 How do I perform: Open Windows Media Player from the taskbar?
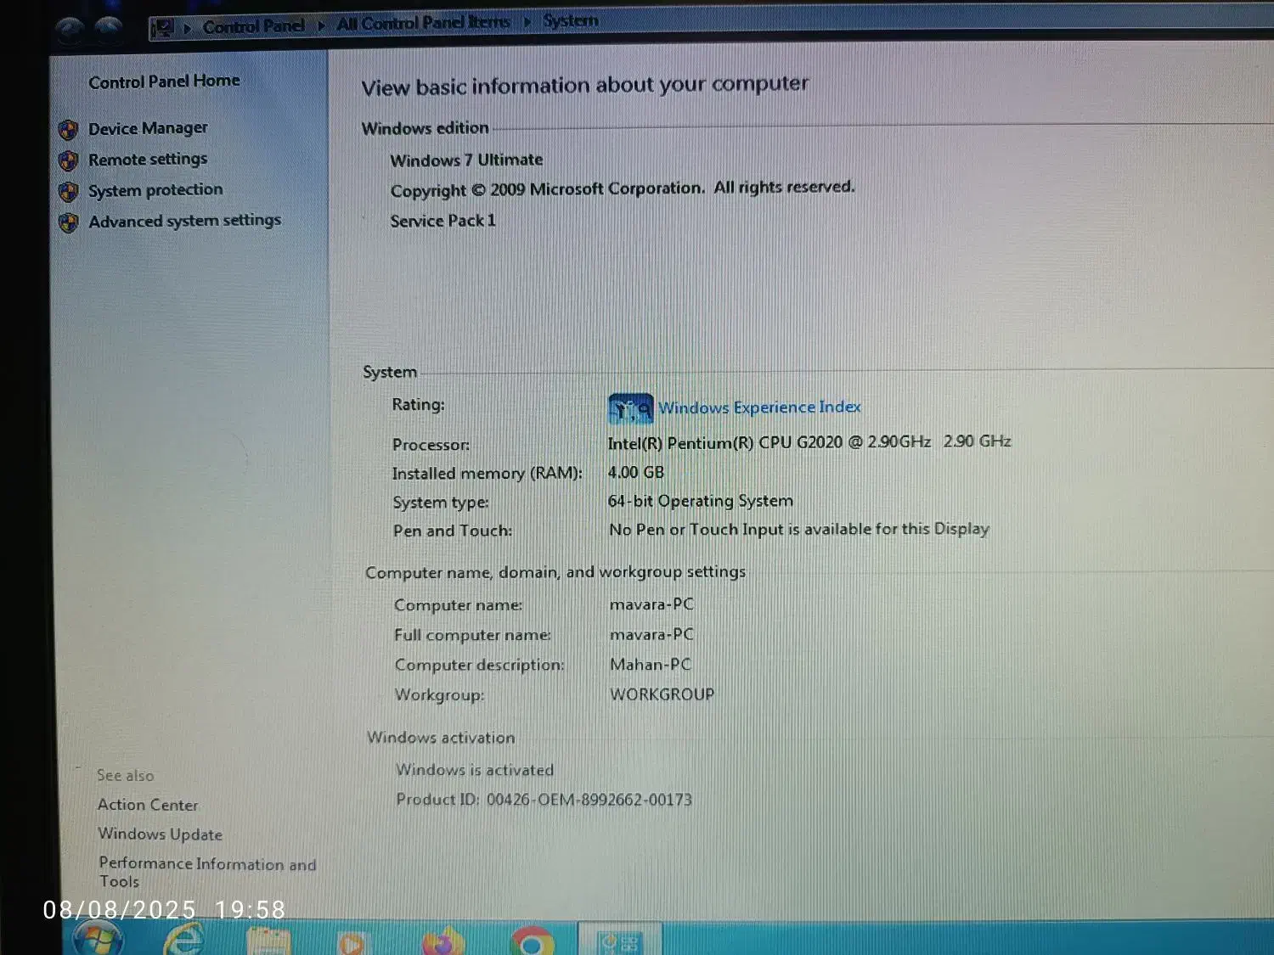(352, 942)
